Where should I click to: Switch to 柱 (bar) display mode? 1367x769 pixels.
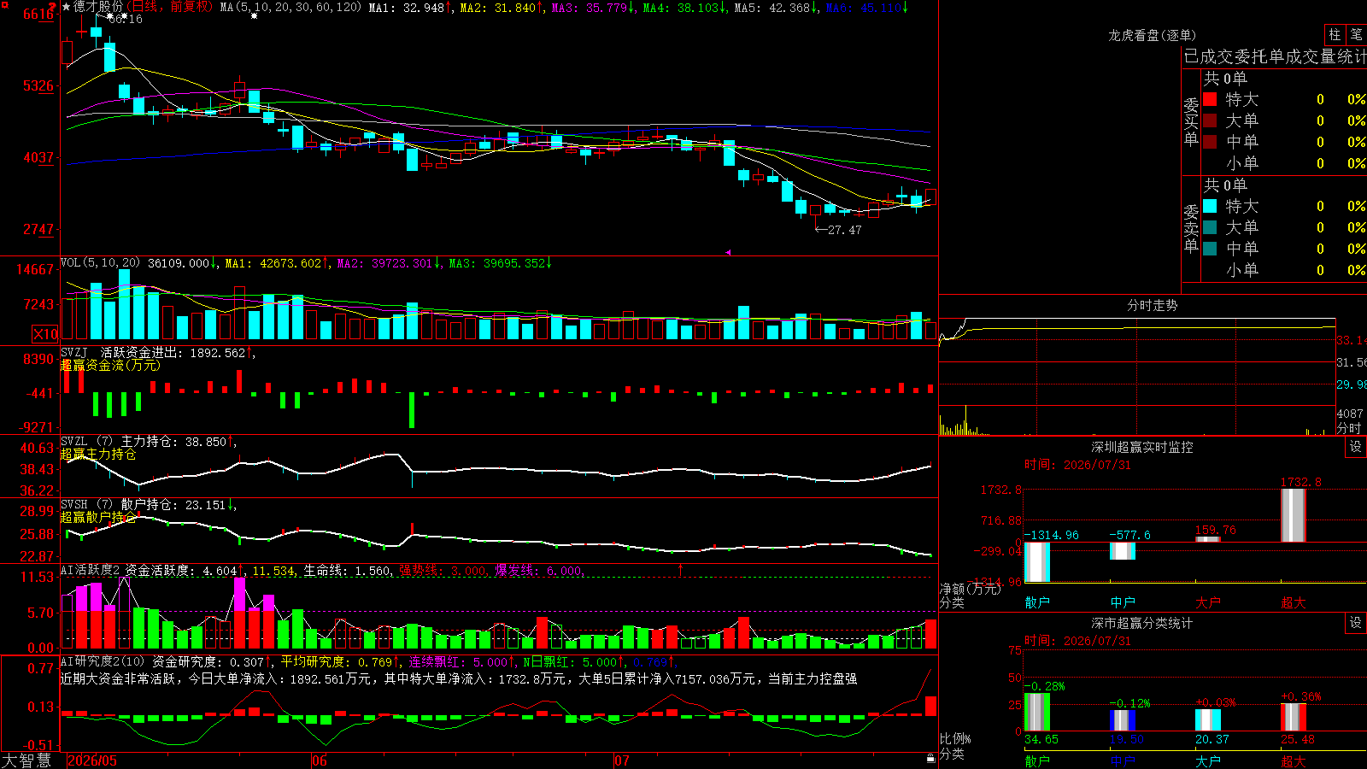(1335, 35)
